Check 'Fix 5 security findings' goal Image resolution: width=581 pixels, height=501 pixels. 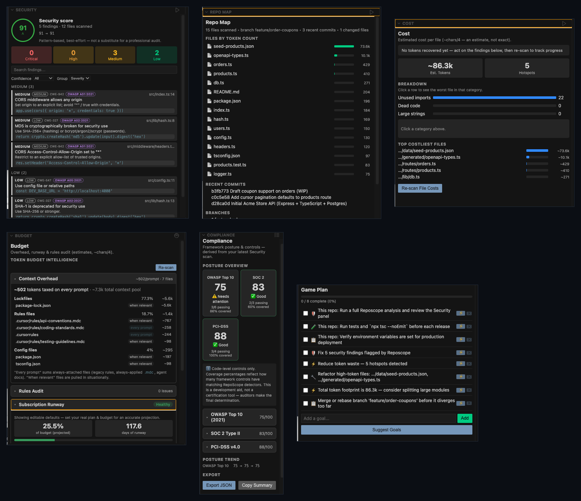click(x=305, y=353)
